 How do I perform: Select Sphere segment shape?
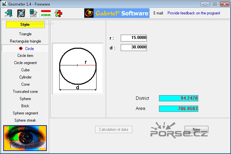click(x=25, y=113)
